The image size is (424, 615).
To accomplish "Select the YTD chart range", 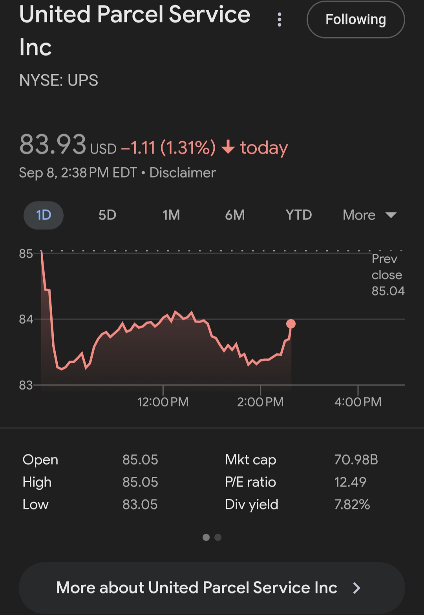I will [x=298, y=215].
